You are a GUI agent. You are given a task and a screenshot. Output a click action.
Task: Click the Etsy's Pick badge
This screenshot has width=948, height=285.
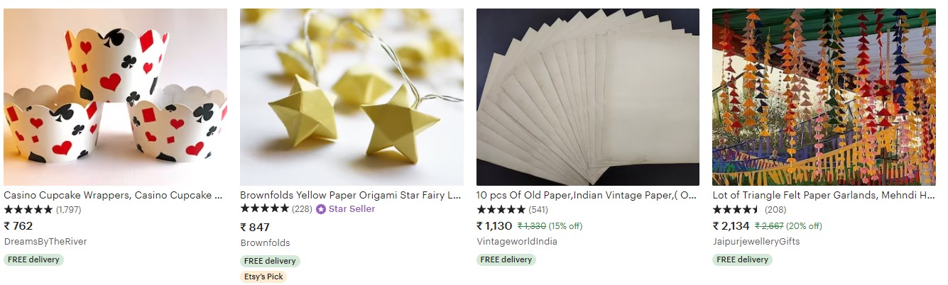(263, 276)
